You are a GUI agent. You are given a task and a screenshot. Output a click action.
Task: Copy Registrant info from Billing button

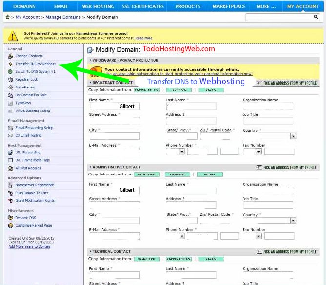211,90
